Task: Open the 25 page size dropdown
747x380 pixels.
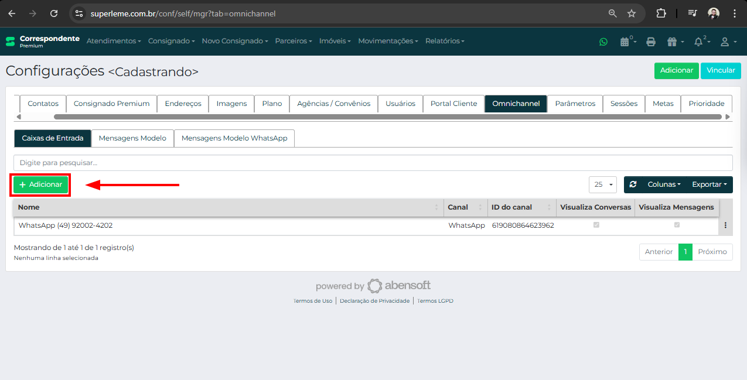Action: tap(602, 184)
